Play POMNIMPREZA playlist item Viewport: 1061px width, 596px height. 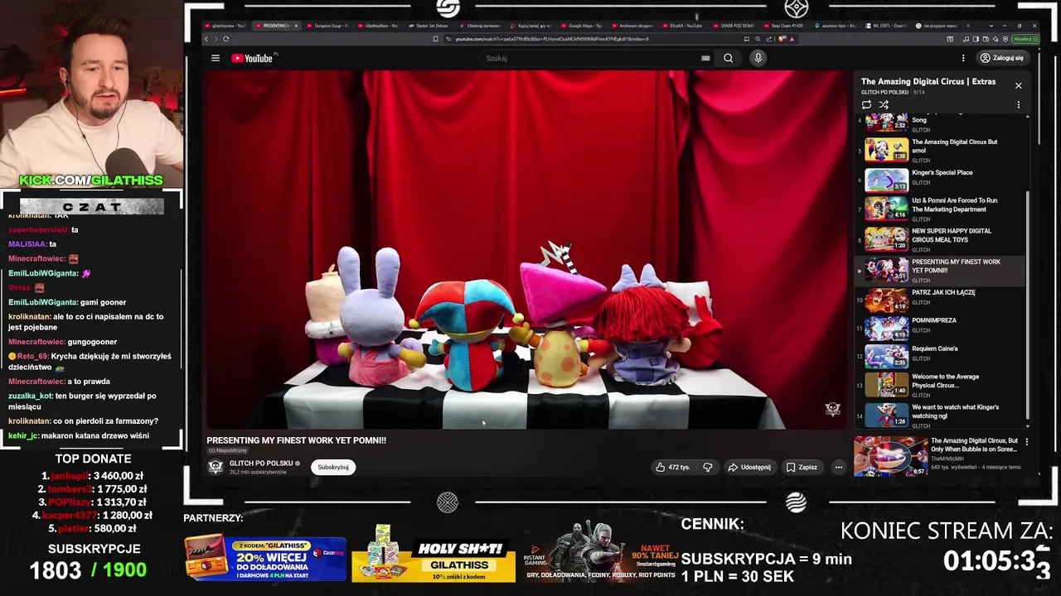click(x=941, y=328)
